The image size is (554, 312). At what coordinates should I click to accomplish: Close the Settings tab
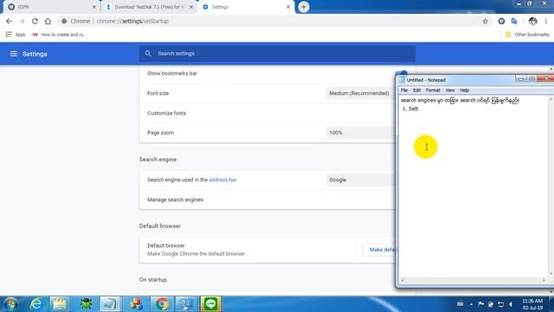tap(288, 7)
